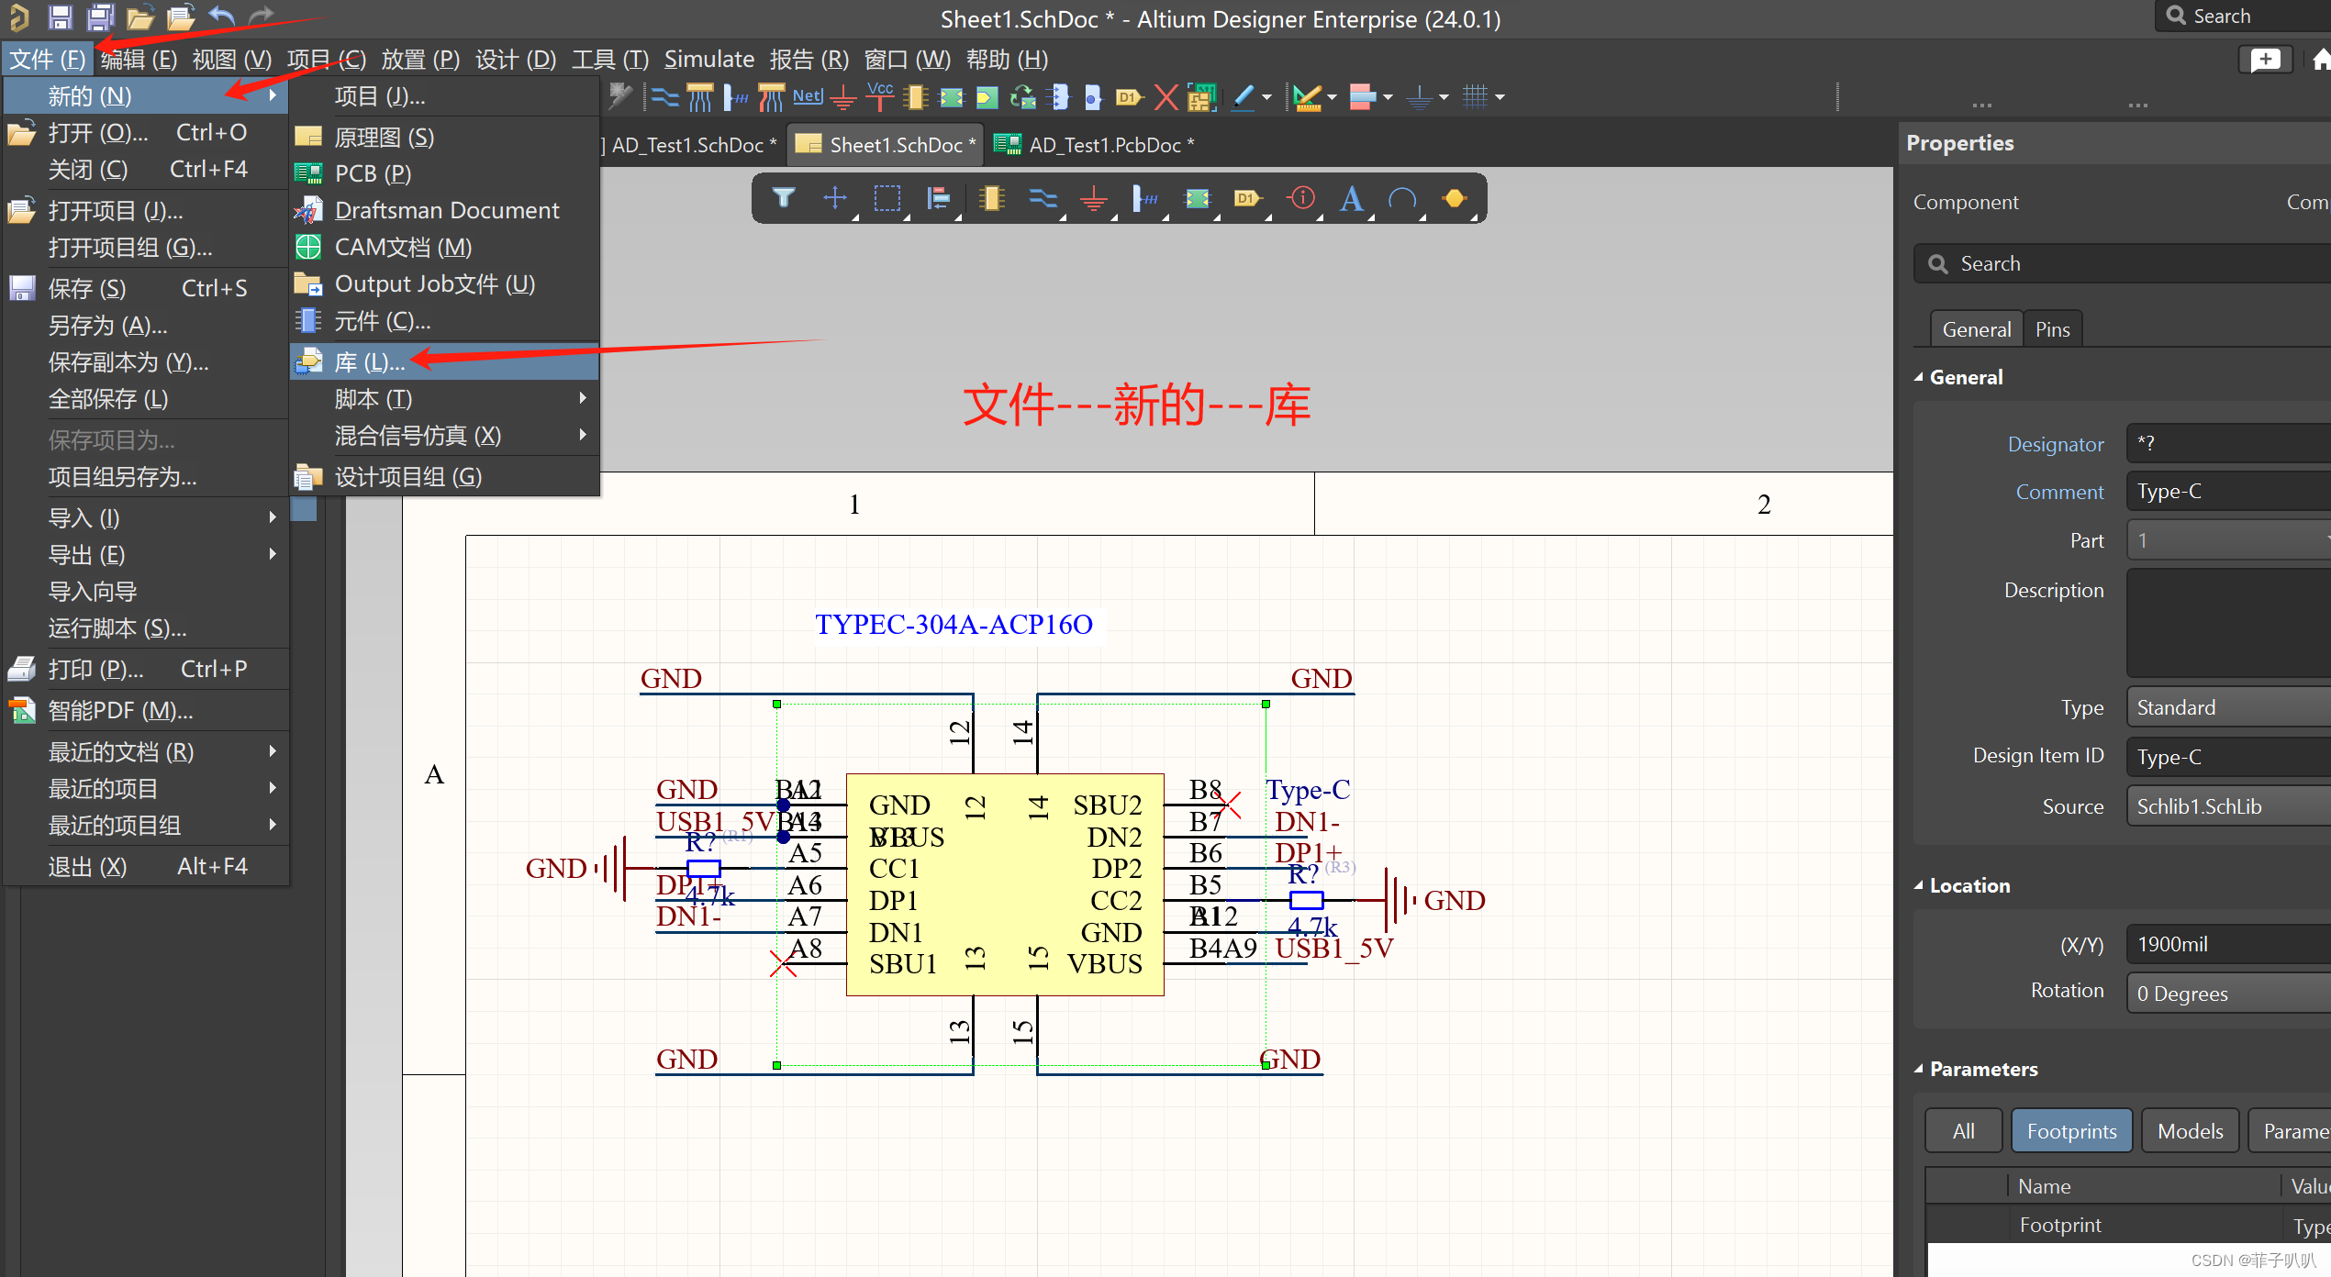
Task: Click the Net Label toolbar icon
Action: point(808,96)
